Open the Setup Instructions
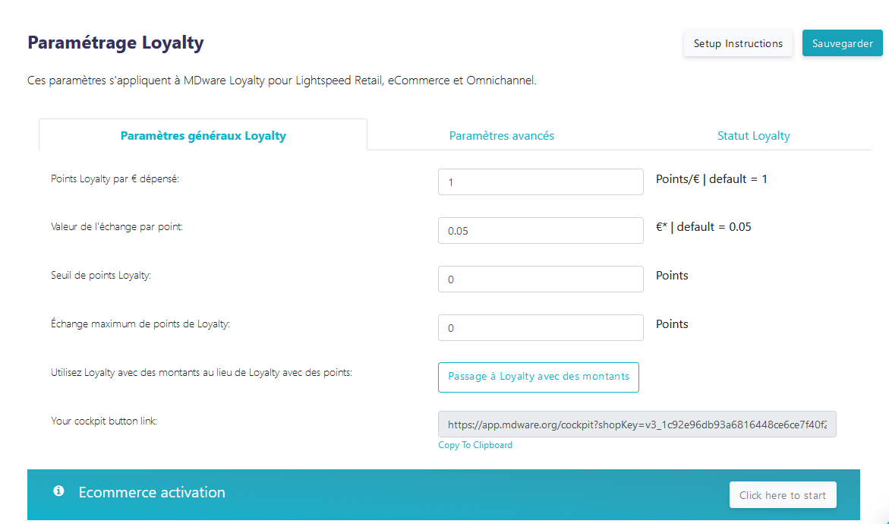This screenshot has height=524, width=889. (x=738, y=44)
